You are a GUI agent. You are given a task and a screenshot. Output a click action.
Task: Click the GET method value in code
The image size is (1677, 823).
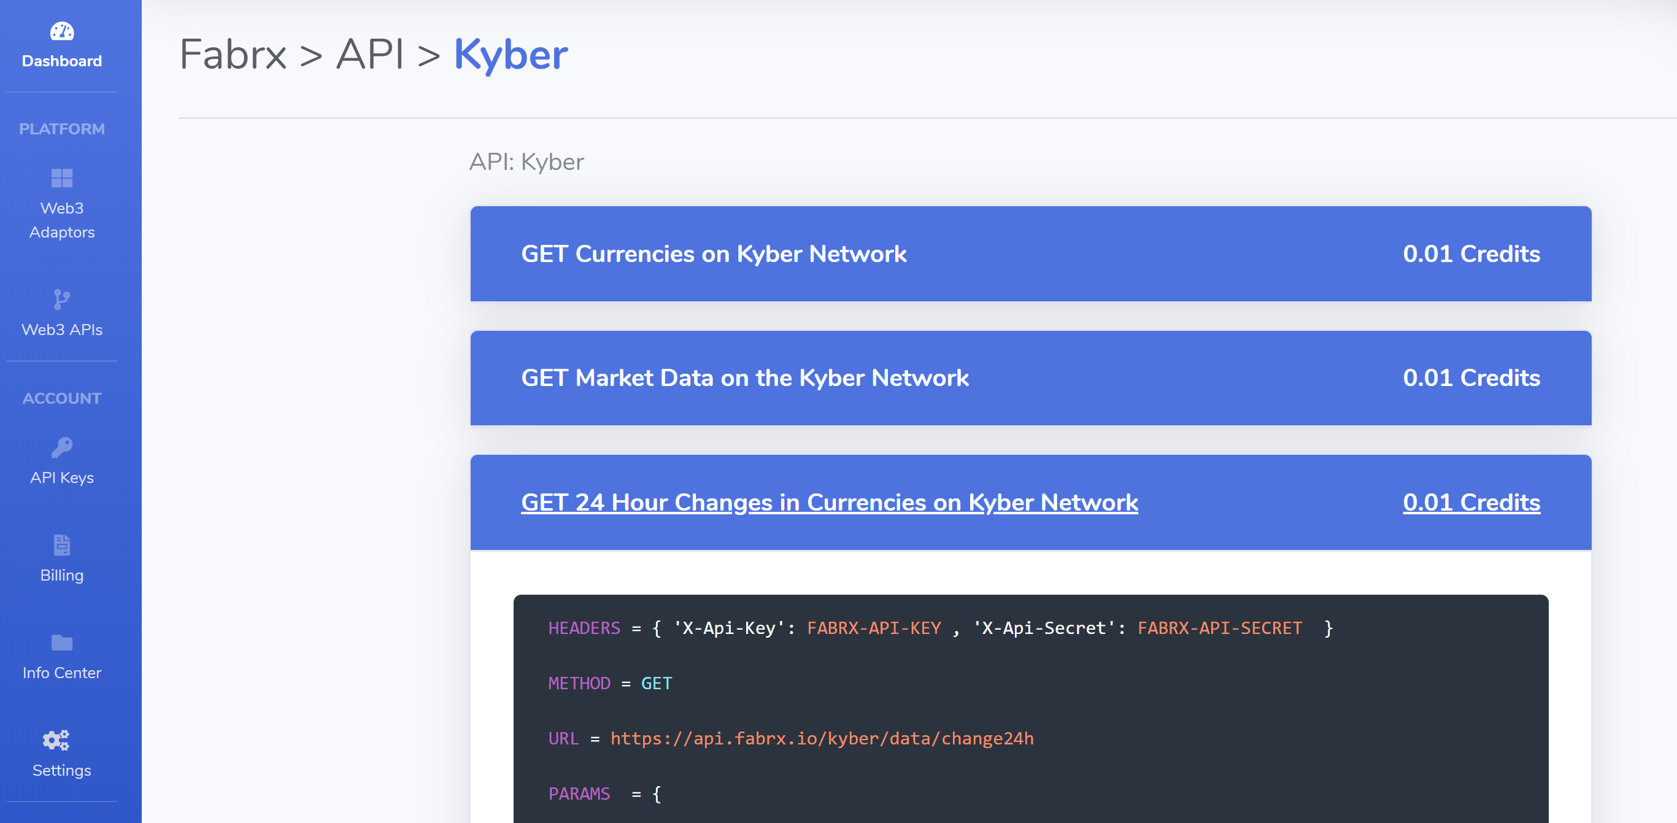[656, 683]
